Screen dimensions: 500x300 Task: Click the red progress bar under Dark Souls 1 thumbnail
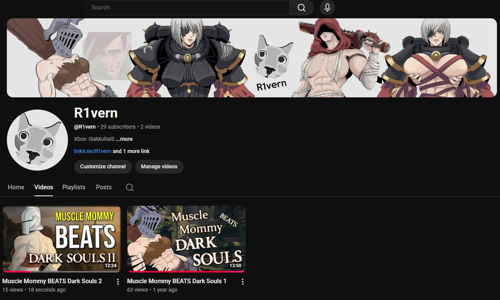point(186,271)
